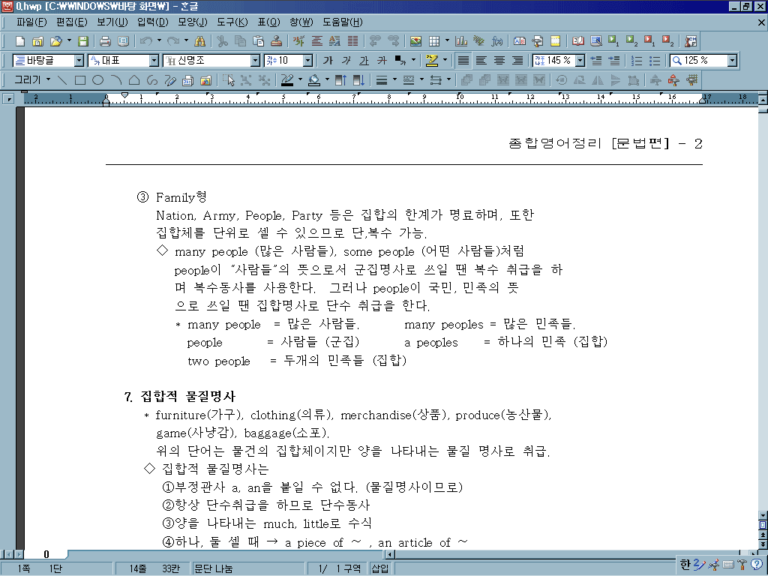Open Find with the binoculars icon
This screenshot has height=576, width=768.
tap(199, 41)
